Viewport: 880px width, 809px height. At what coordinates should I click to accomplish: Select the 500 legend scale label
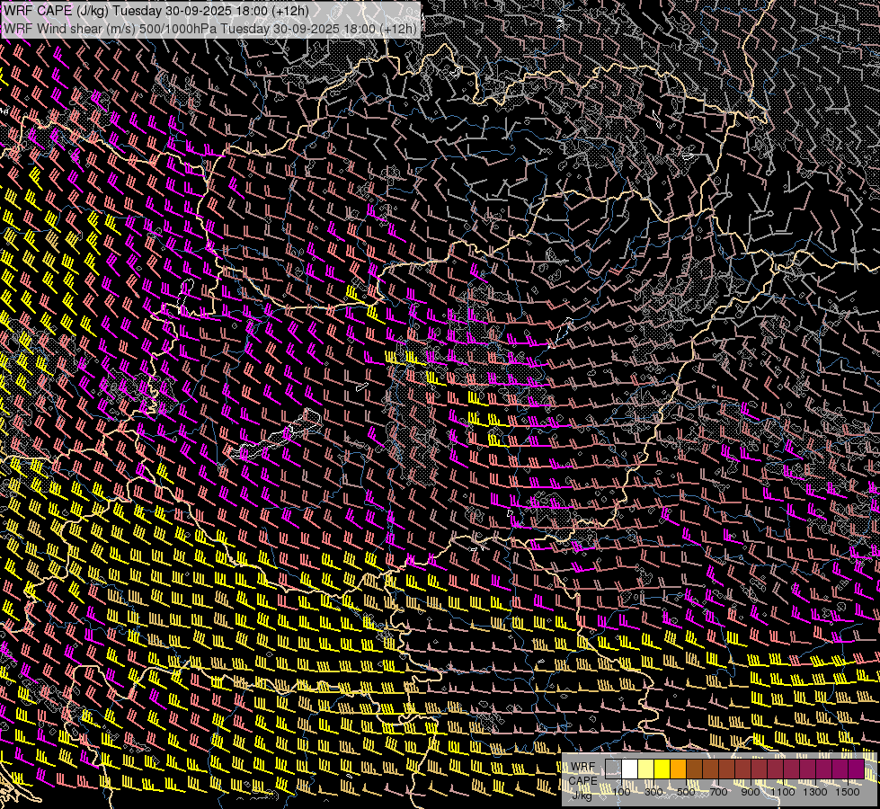tap(686, 792)
